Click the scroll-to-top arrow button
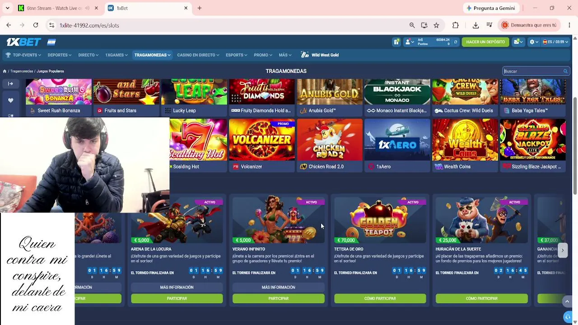 pos(567,301)
